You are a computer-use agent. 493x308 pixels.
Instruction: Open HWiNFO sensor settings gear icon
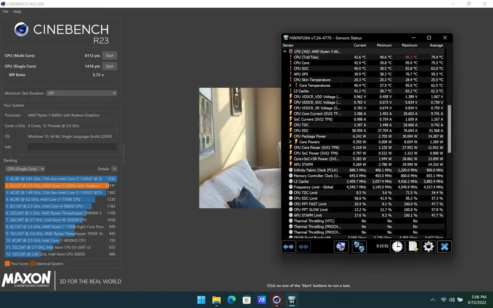428,247
